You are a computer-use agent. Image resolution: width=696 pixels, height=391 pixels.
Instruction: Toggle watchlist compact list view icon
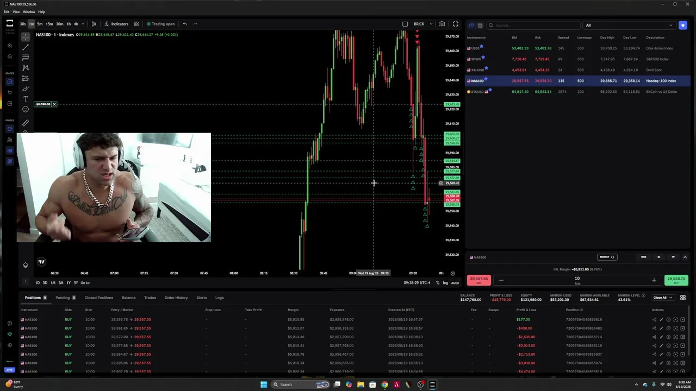(480, 25)
